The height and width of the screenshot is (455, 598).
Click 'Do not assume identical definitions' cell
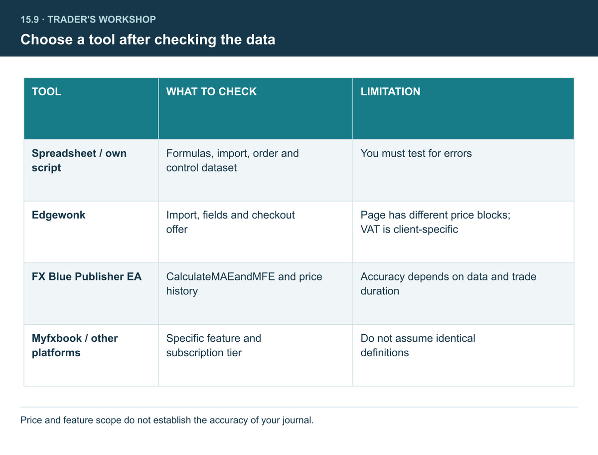(x=463, y=355)
